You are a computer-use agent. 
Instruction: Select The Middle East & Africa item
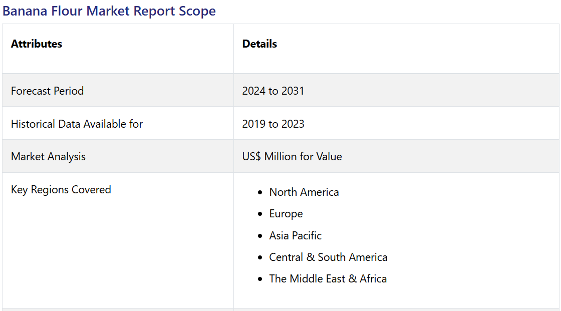coord(328,279)
